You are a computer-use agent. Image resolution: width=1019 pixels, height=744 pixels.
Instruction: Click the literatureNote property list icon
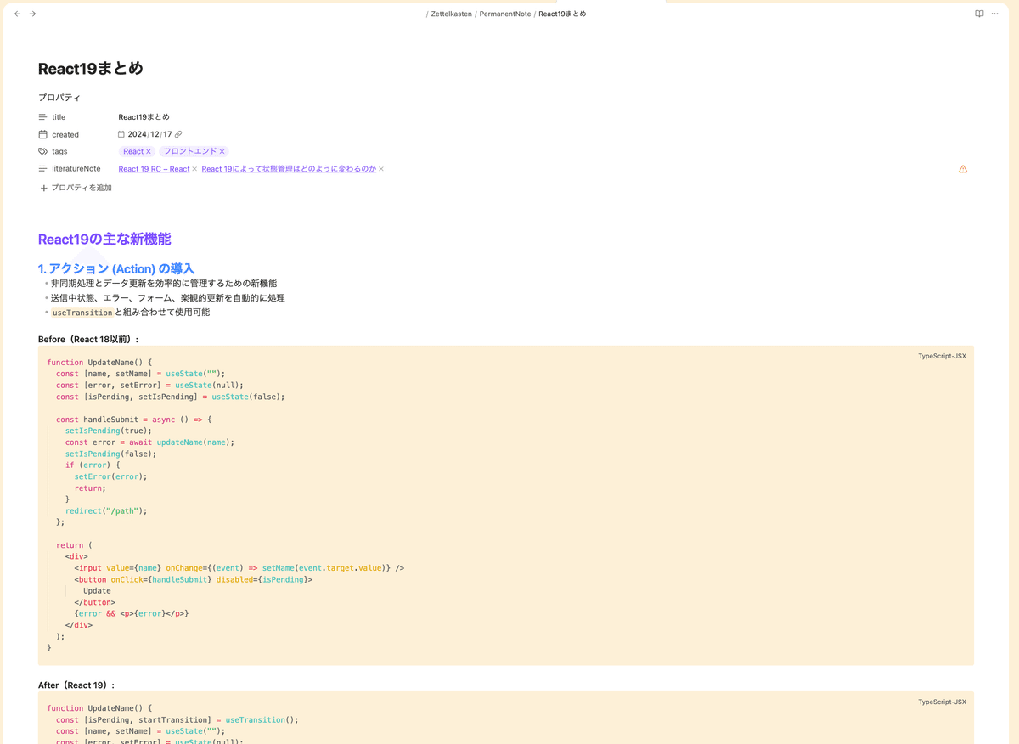tap(42, 169)
